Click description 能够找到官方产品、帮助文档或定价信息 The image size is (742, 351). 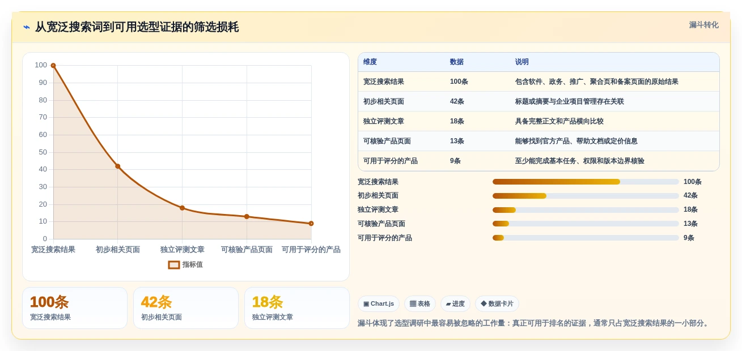tap(576, 141)
